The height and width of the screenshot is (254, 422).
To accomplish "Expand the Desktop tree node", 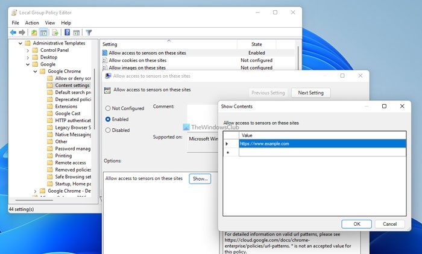I will 28,57.
